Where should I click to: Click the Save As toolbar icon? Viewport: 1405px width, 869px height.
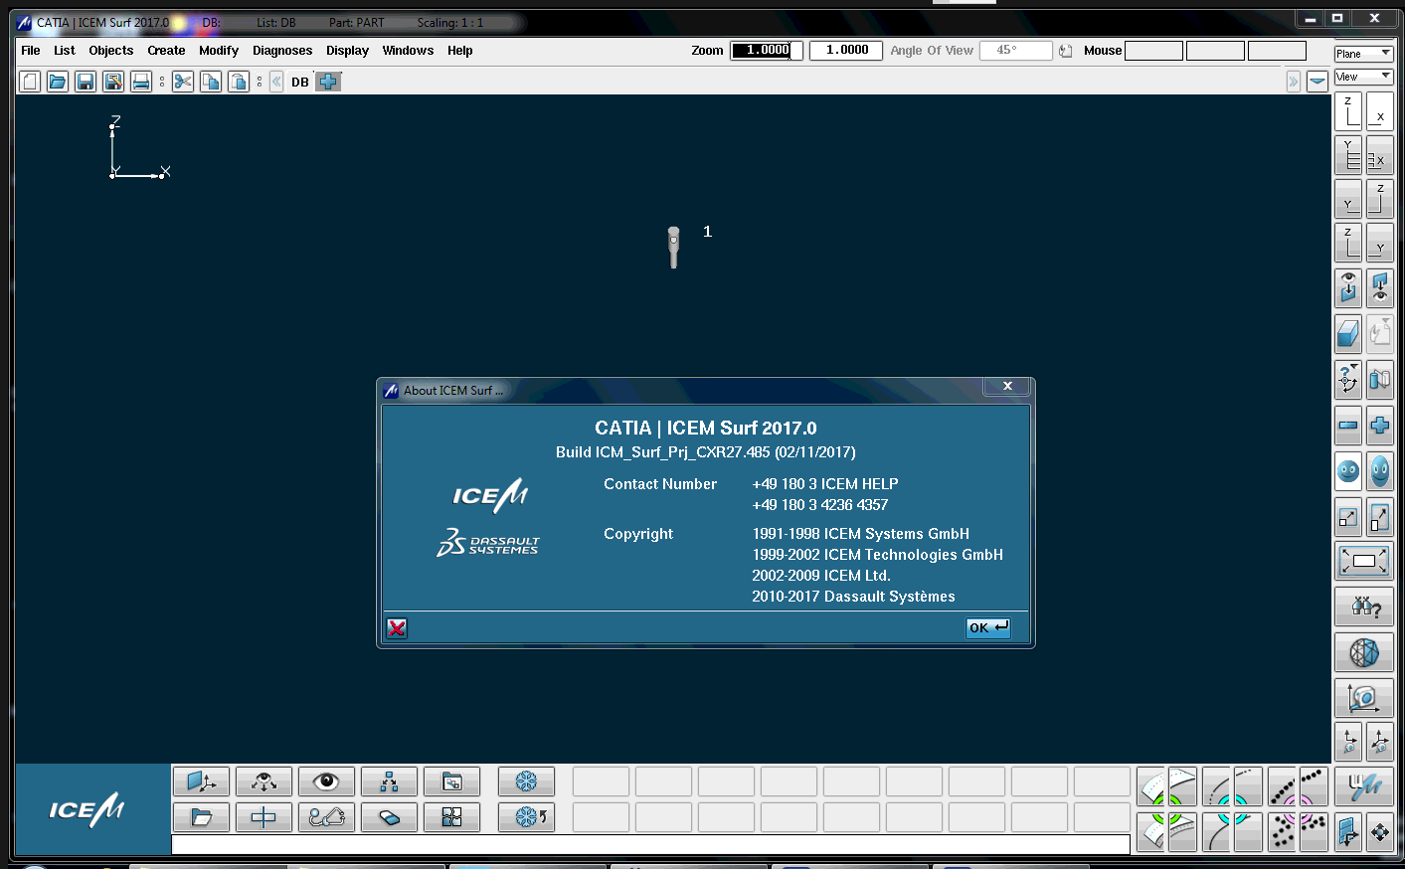(113, 82)
